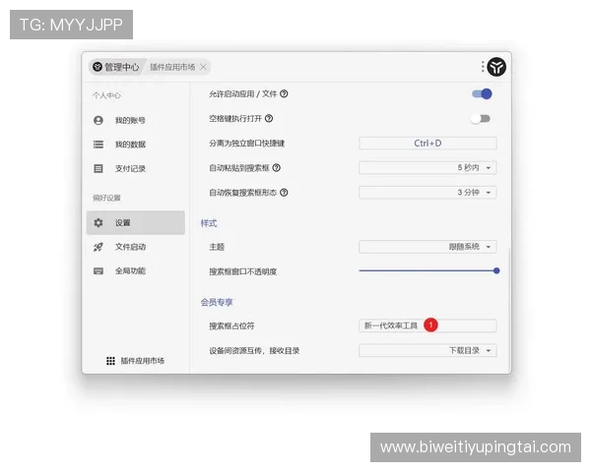Click the 主题 label
591x472 pixels.
click(x=217, y=247)
